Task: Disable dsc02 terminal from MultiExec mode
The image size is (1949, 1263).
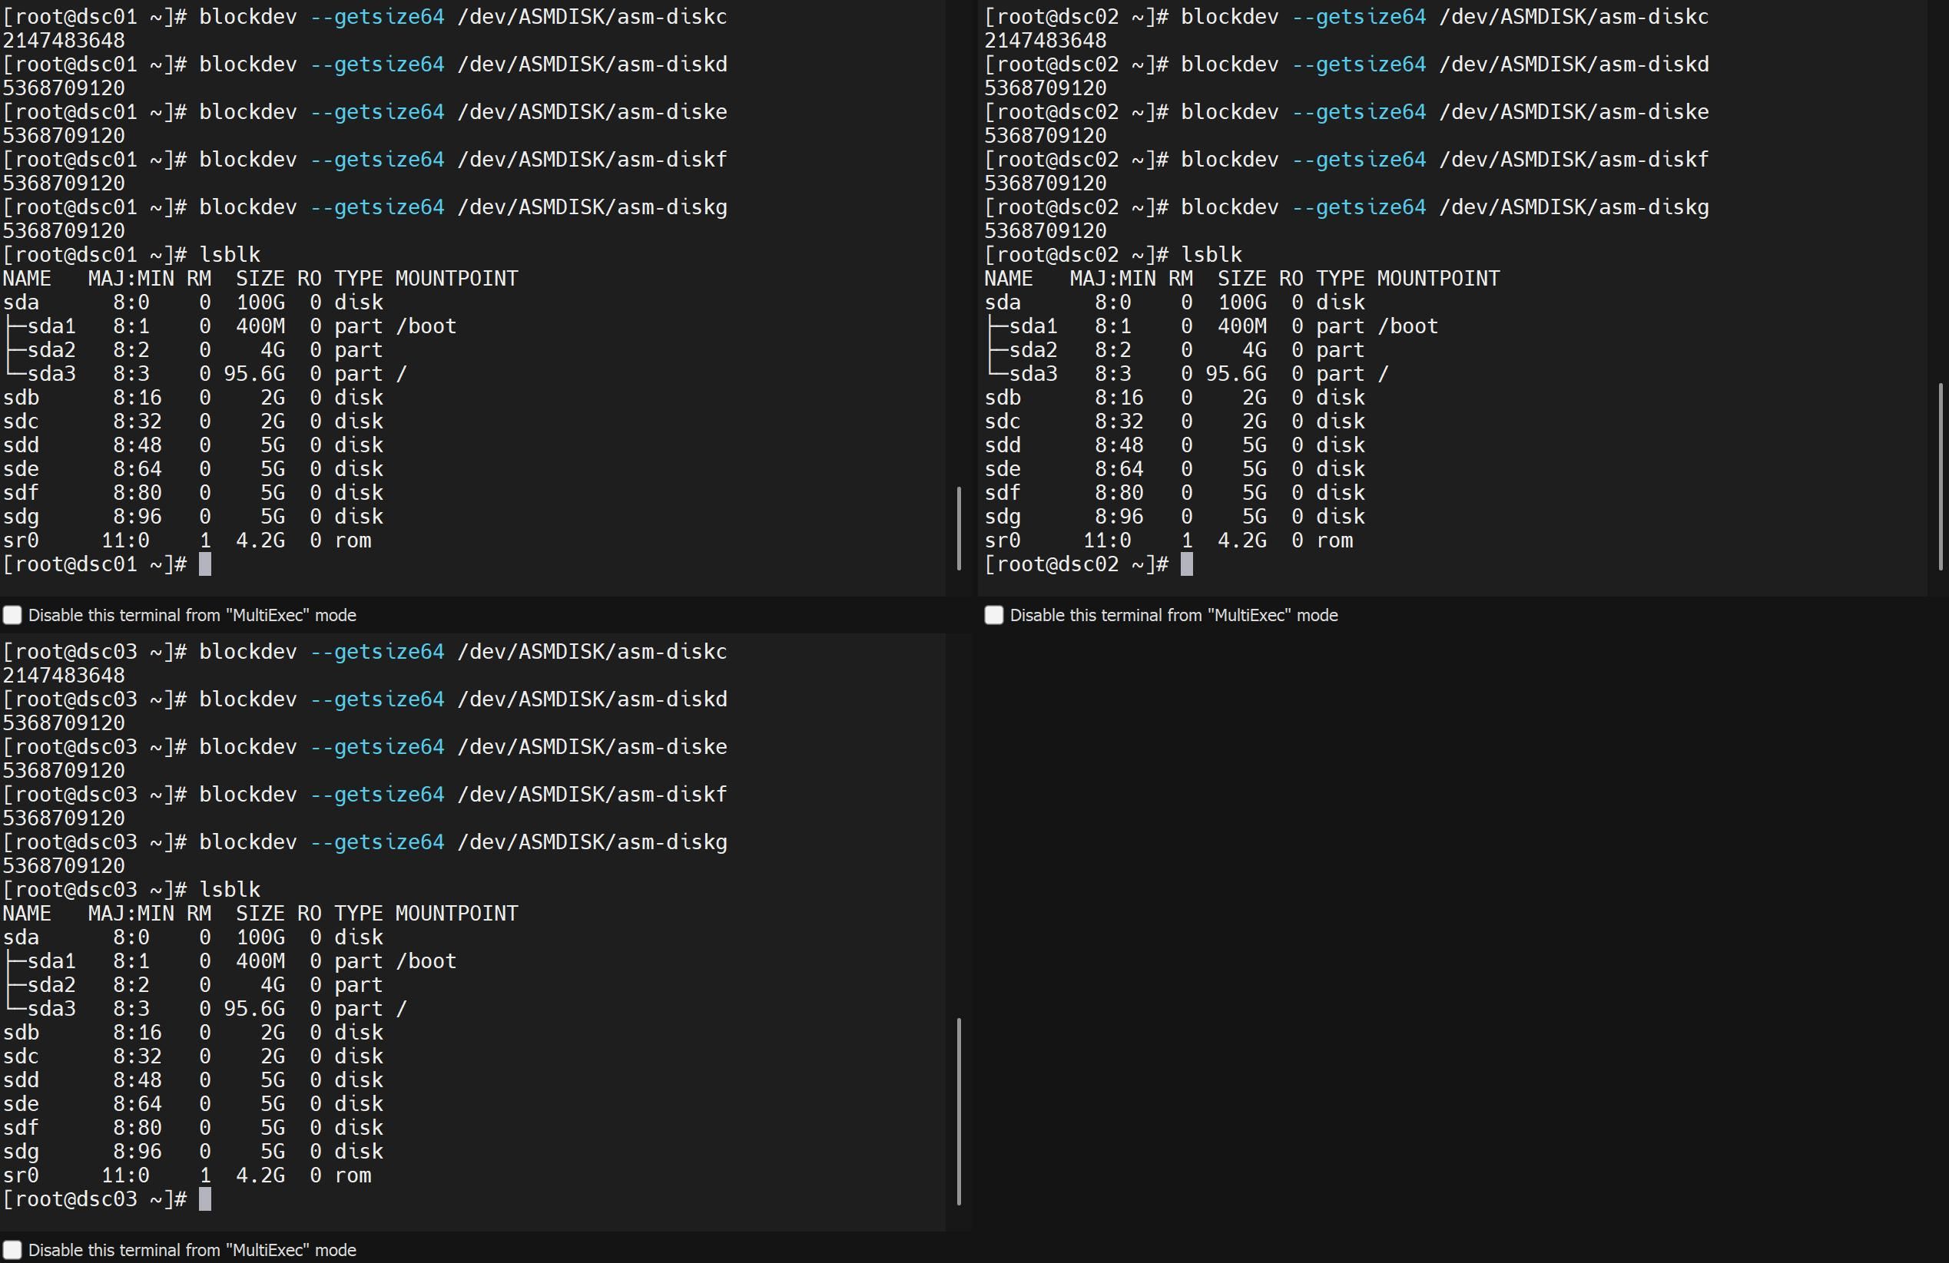Action: pyautogui.click(x=993, y=616)
